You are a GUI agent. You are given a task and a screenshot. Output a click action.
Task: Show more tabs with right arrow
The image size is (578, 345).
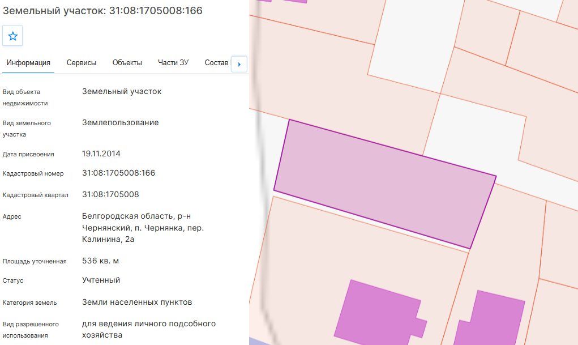[239, 64]
